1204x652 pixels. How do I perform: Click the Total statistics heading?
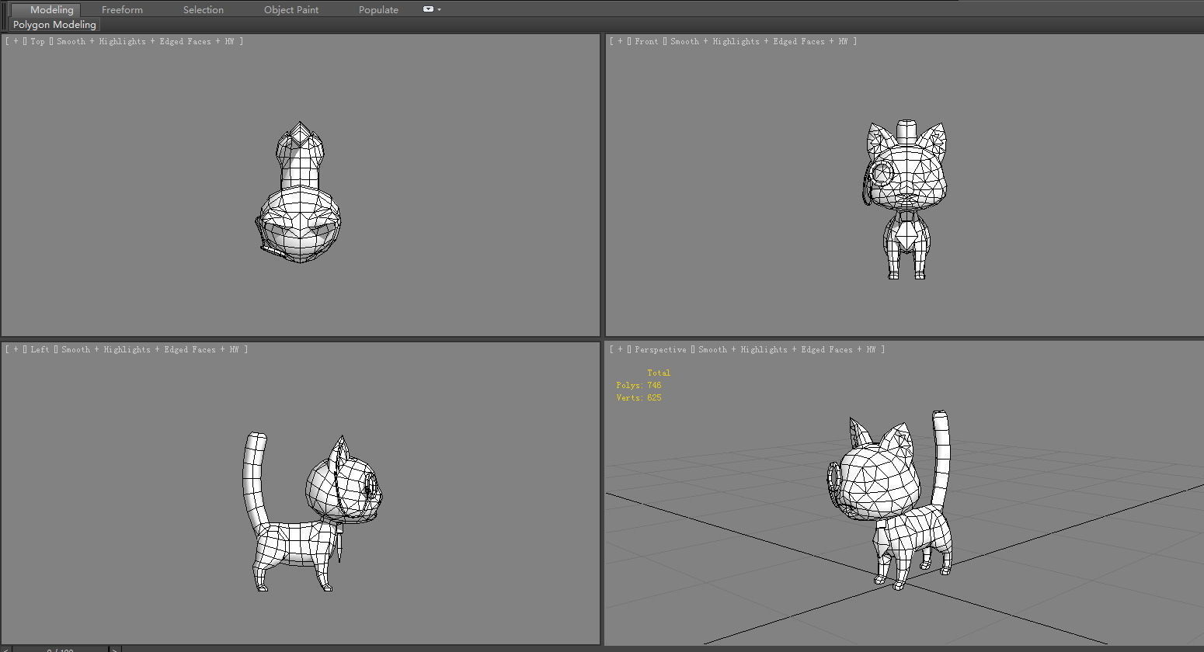tap(659, 373)
